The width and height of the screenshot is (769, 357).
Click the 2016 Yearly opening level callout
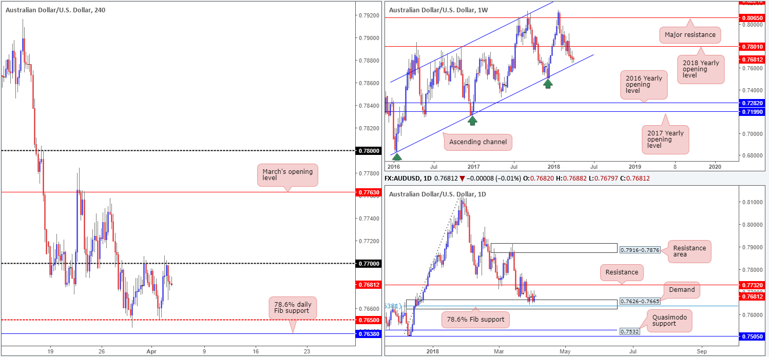644,85
